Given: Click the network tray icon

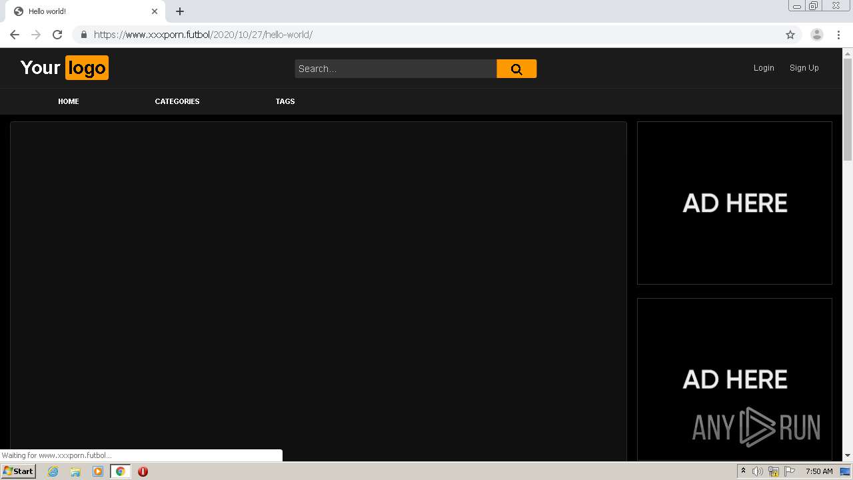Looking at the screenshot, I should coord(774,471).
